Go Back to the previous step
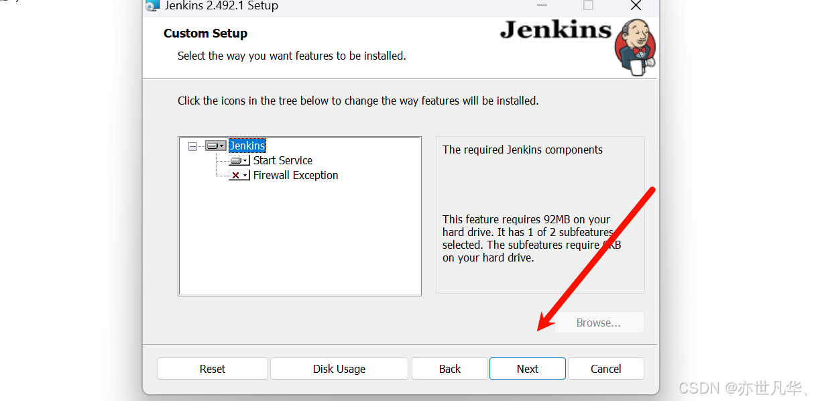Screen dimensions: 820x401 click(450, 369)
